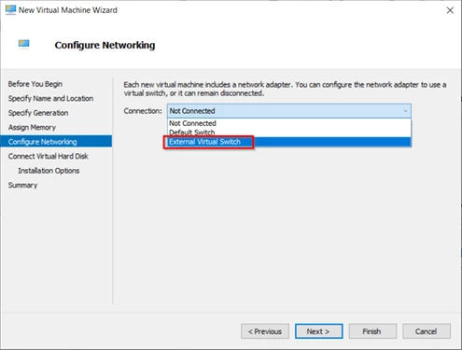This screenshot has height=350, width=462.
Task: Close the wizard window with X
Action: [x=450, y=10]
